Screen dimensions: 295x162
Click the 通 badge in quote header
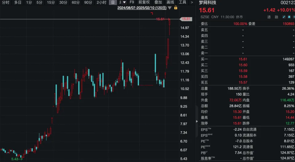[x=269, y=17]
